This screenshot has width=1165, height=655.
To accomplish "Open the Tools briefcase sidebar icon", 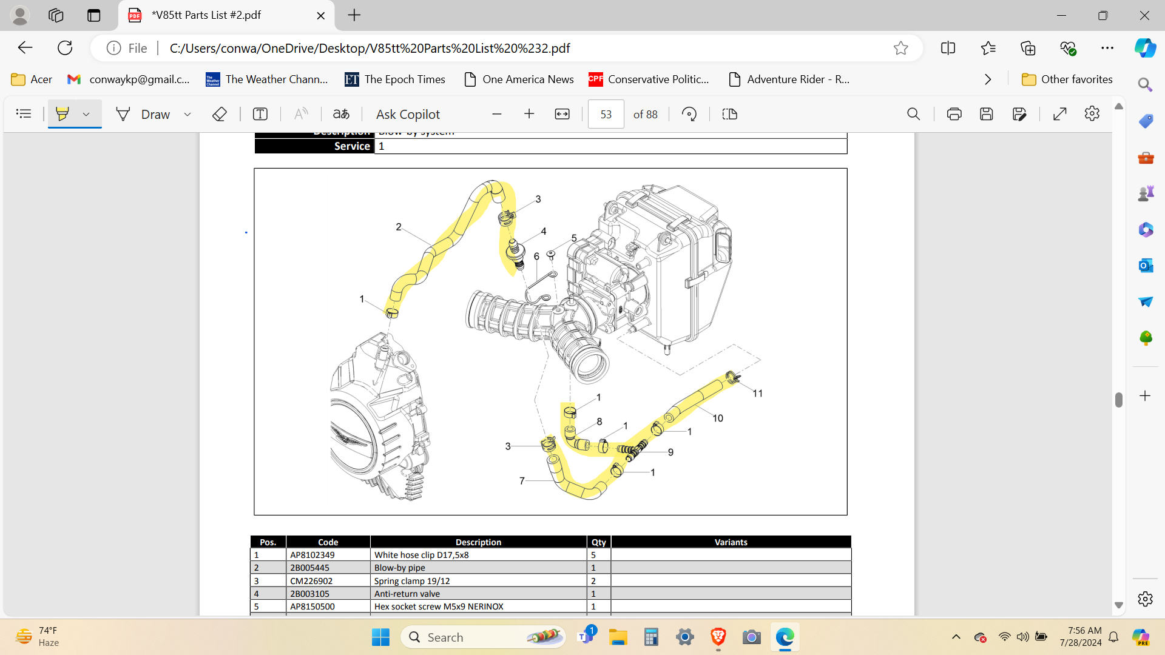I will point(1146,158).
